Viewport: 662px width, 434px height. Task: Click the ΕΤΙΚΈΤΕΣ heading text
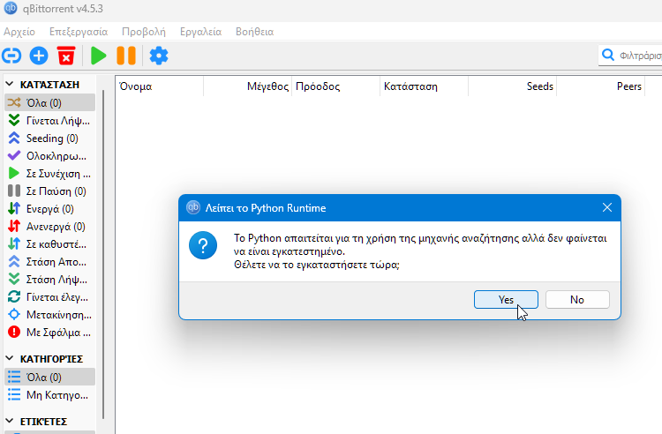click(x=43, y=422)
